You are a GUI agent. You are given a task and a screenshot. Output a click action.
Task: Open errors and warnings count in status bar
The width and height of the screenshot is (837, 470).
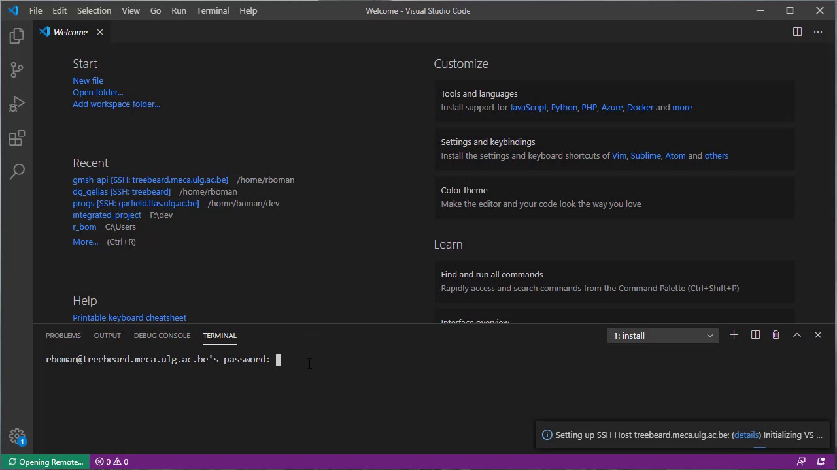tap(112, 462)
